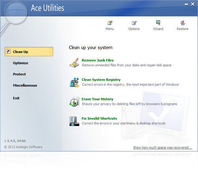The image size is (198, 172).
Task: Open the Clean System Registry link
Action: coord(101,80)
